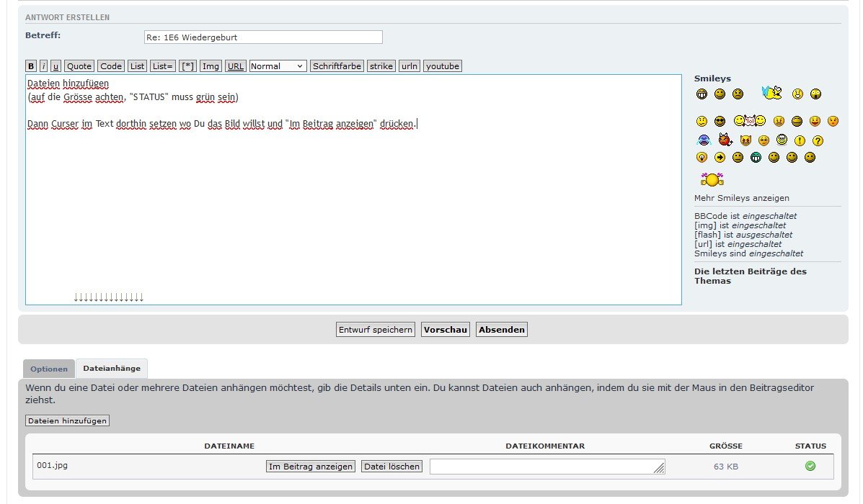Insert the red devil smiley

click(725, 140)
